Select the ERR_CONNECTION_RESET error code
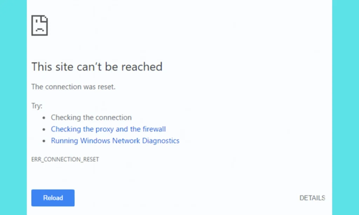Viewport: 359px width, 215px height. click(x=65, y=159)
